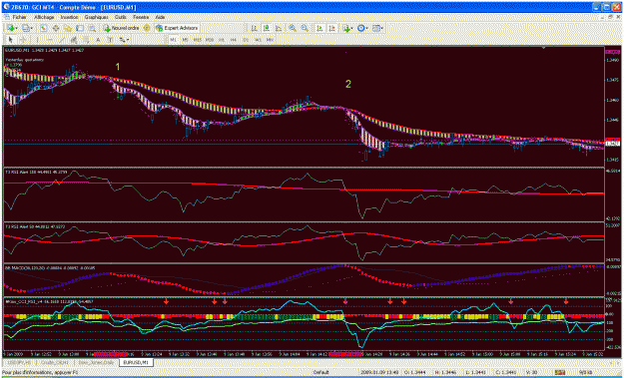Open the Navigator panel icon

tap(67, 28)
